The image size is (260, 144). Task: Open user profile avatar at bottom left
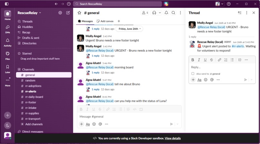coord(8,136)
